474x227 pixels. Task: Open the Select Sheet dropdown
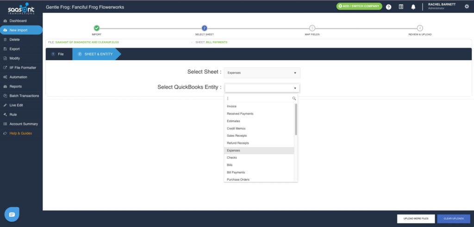262,73
